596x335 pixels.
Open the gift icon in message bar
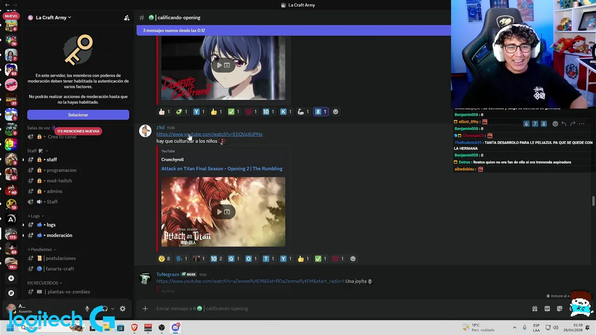point(535,308)
